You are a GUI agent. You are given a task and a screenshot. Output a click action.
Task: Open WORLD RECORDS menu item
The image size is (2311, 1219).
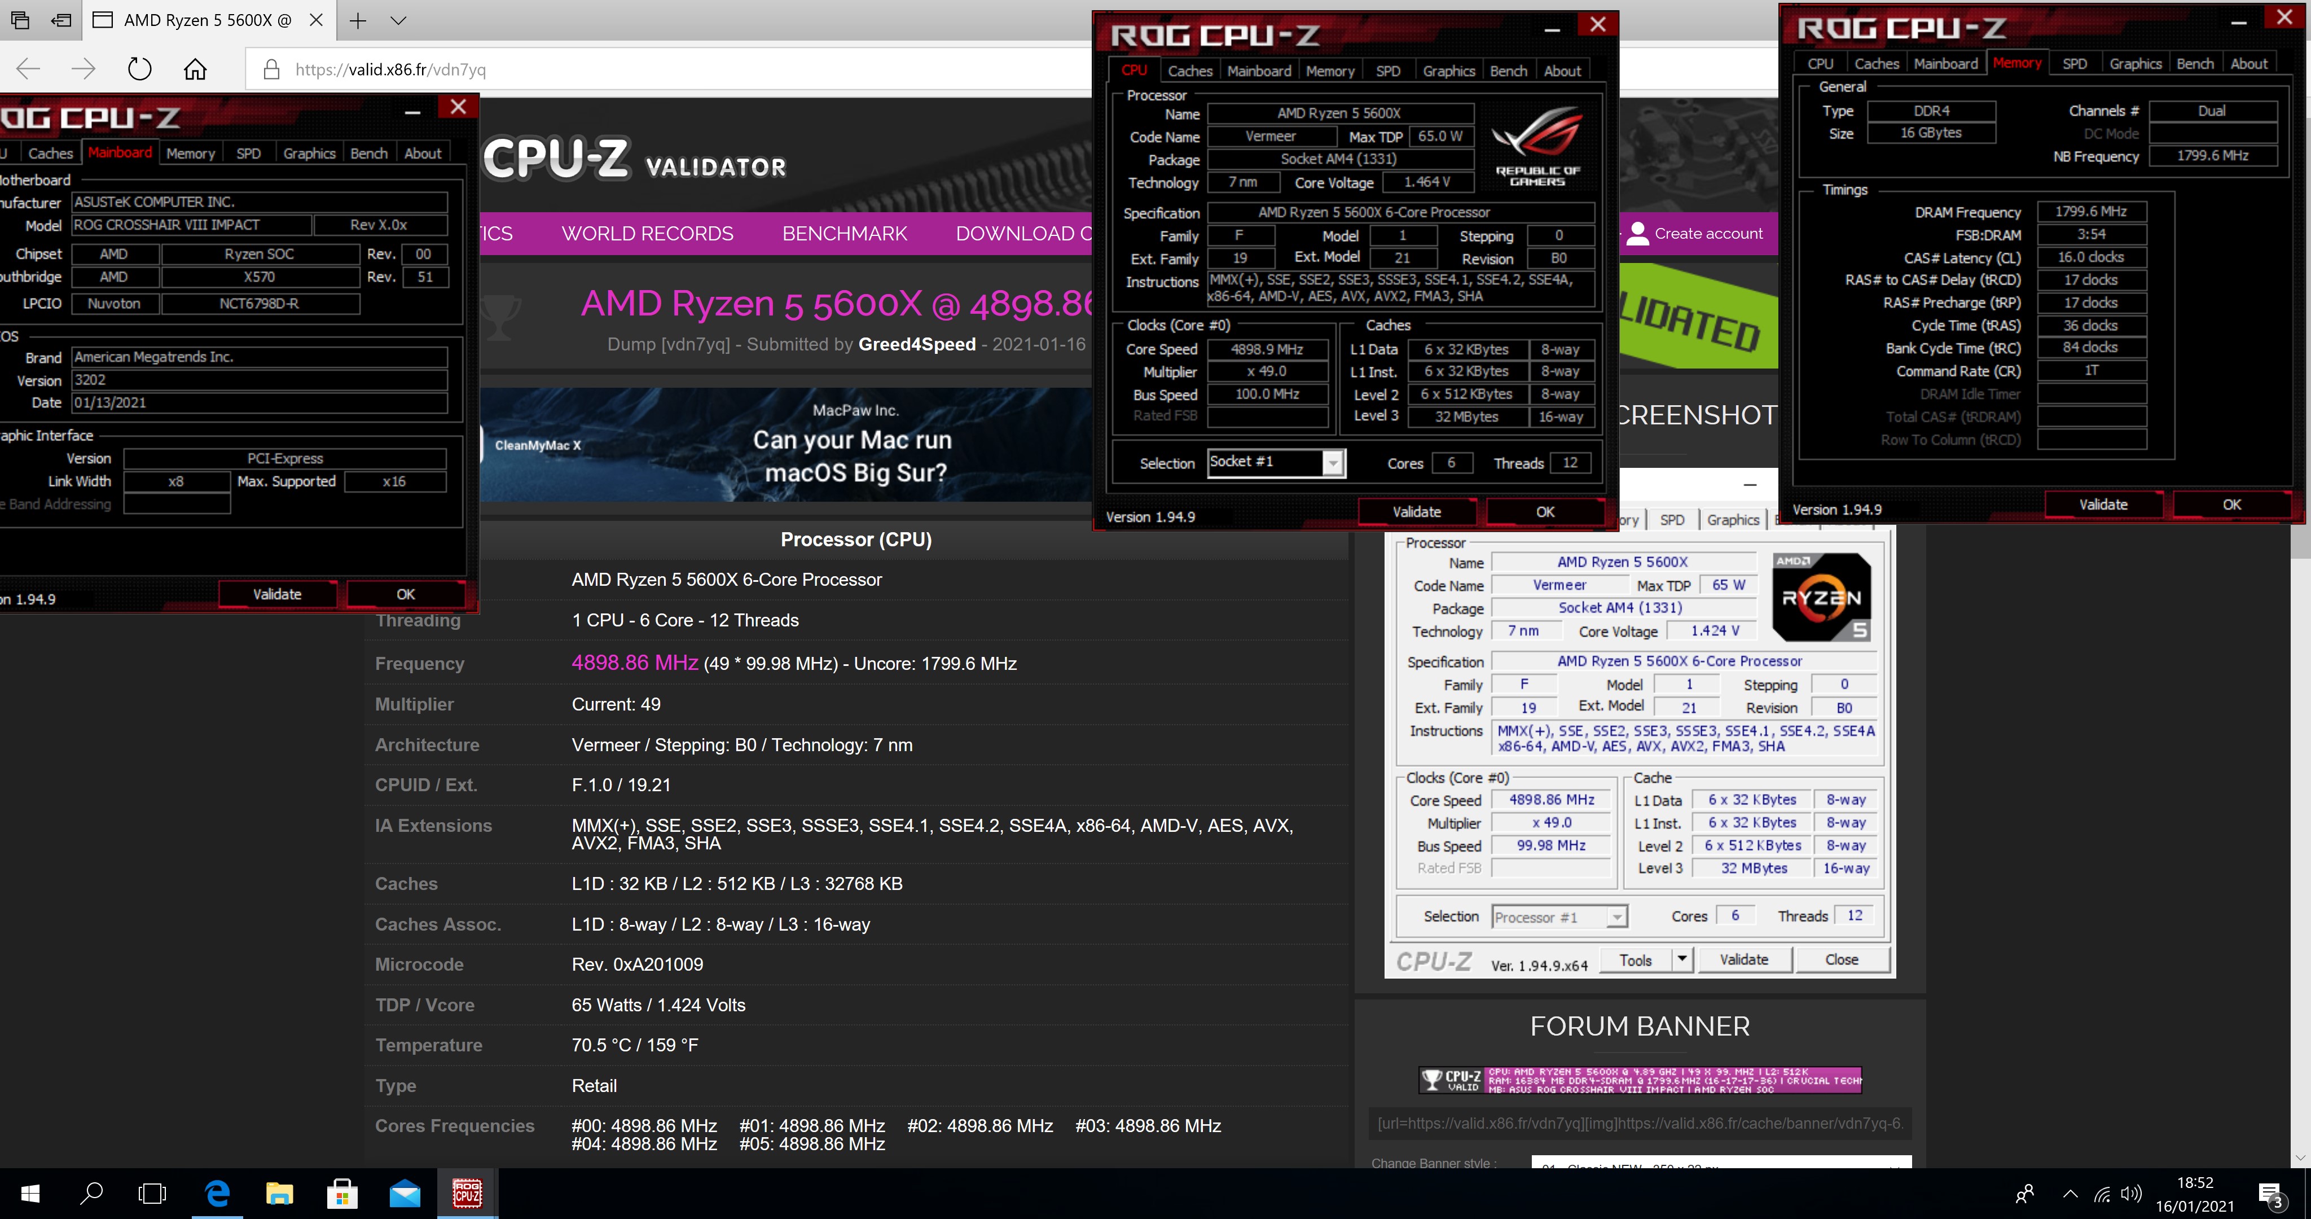coord(647,234)
